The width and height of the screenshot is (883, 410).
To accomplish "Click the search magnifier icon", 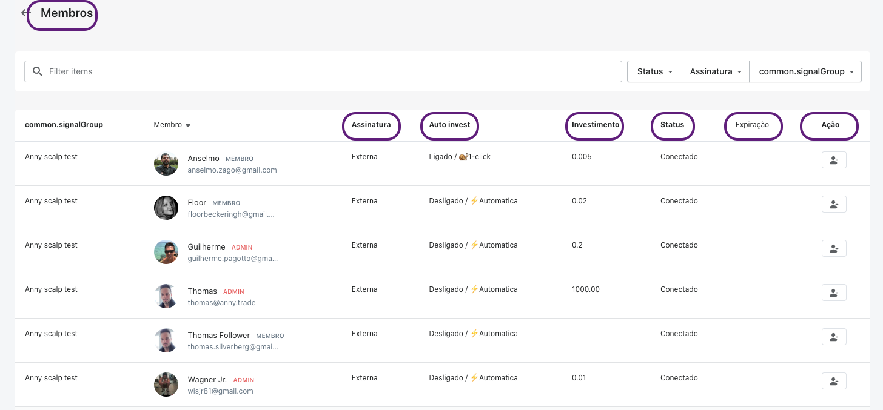I will 38,71.
